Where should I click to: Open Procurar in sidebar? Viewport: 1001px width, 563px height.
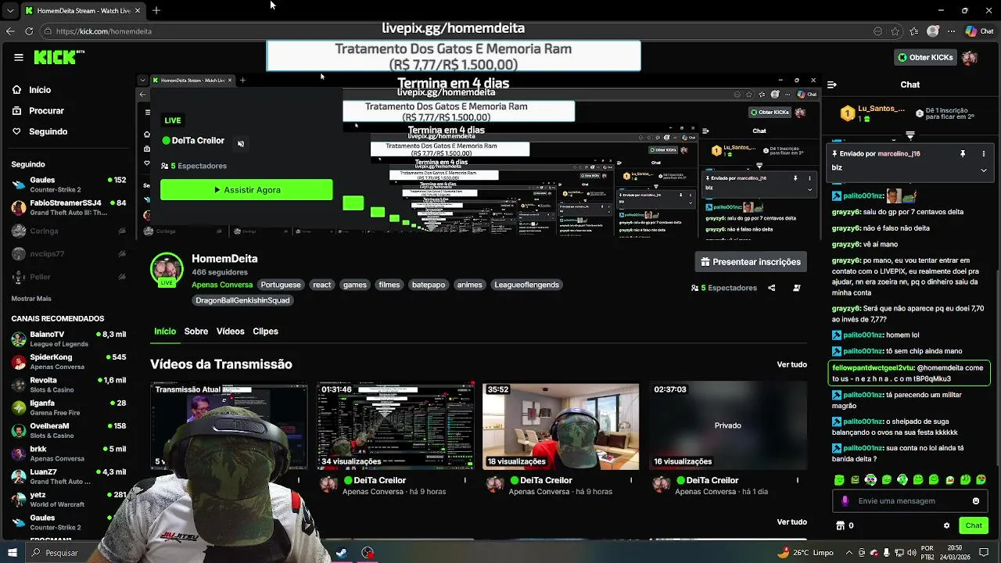click(x=38, y=111)
